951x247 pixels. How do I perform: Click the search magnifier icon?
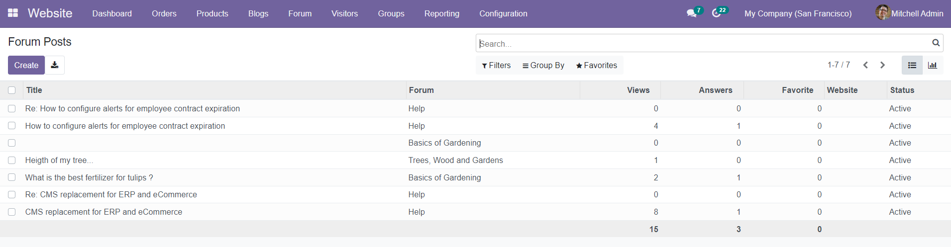tap(936, 43)
